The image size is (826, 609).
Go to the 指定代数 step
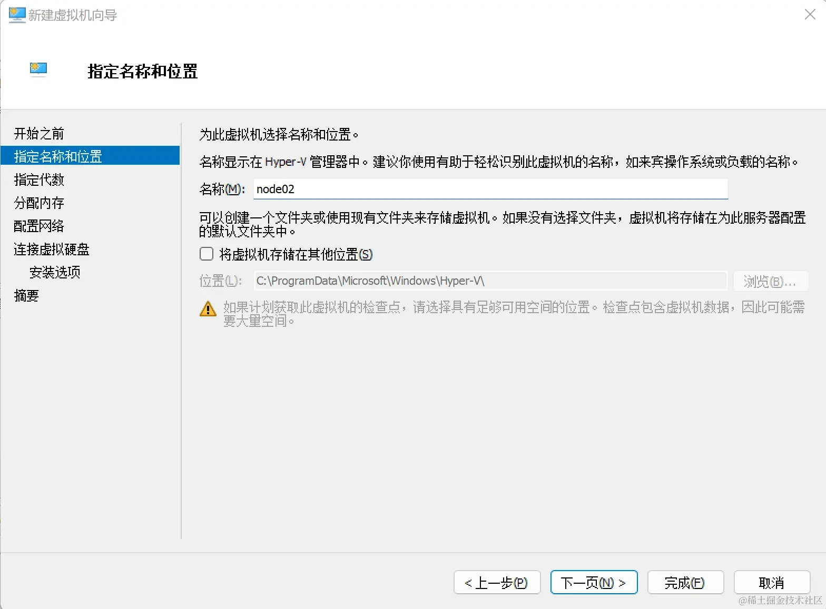[x=39, y=180]
